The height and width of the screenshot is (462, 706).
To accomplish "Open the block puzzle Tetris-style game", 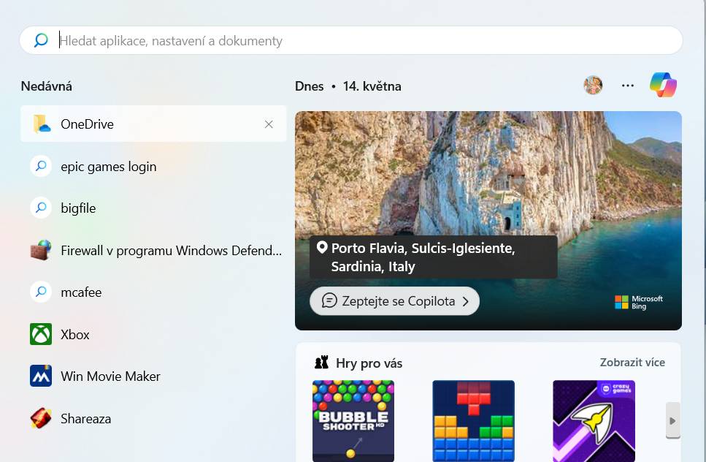I will tap(474, 421).
